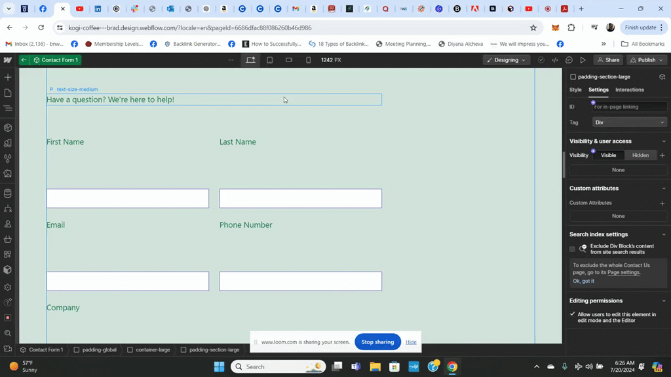Click the ID in-page linking field
The width and height of the screenshot is (671, 377).
click(629, 107)
